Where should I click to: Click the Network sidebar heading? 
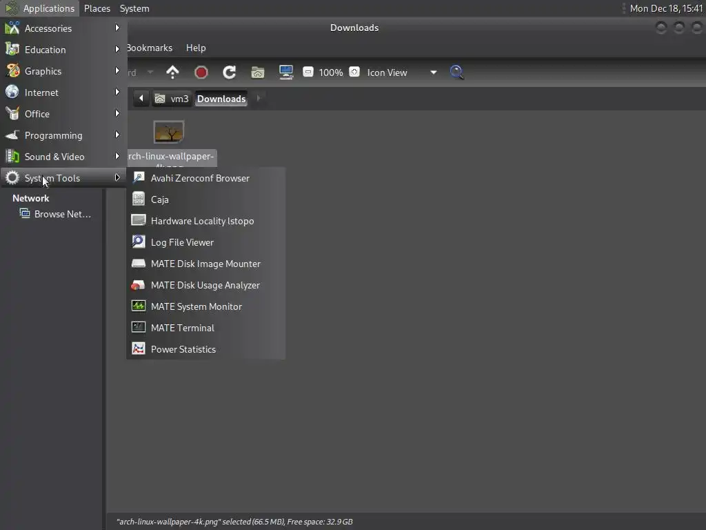[x=30, y=198]
